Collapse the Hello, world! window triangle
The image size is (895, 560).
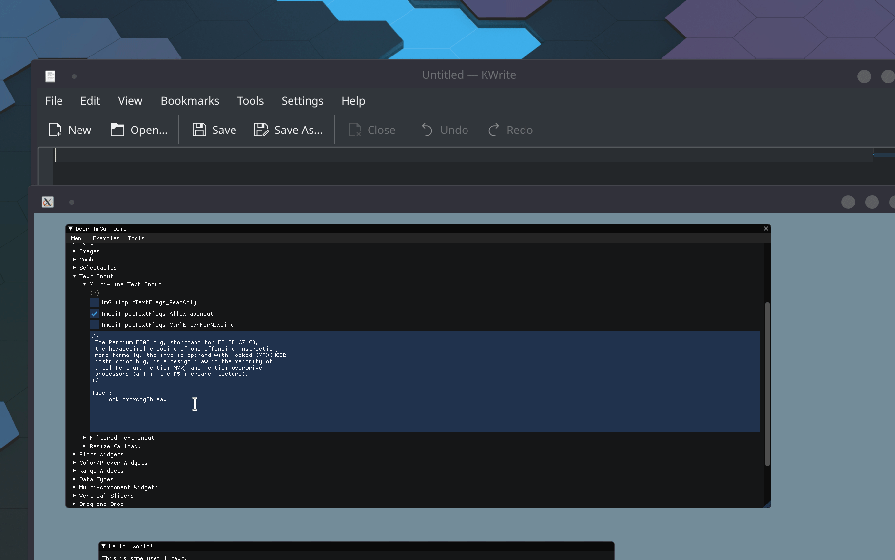pos(103,546)
